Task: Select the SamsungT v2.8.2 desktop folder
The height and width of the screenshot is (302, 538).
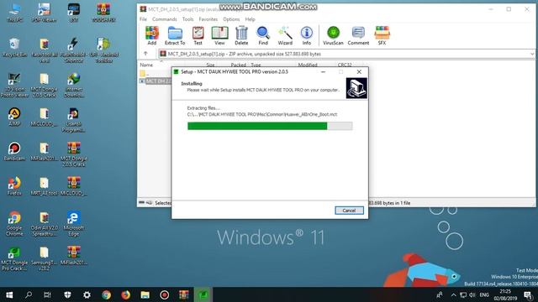Action: coord(45,259)
